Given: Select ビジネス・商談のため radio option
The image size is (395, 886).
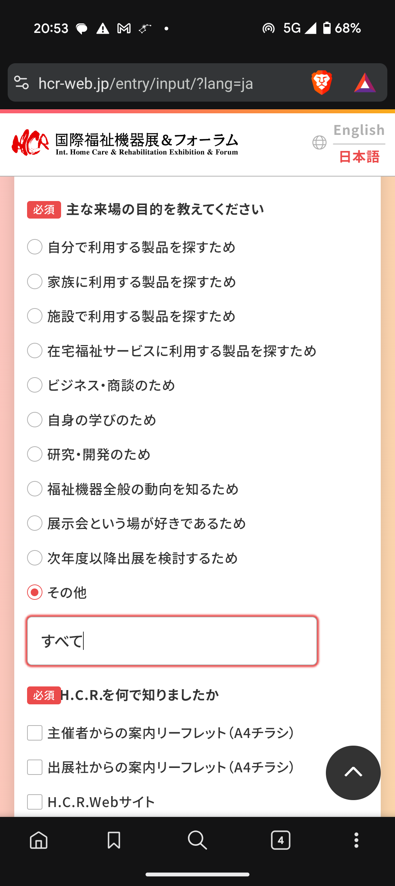Looking at the screenshot, I should coord(35,385).
